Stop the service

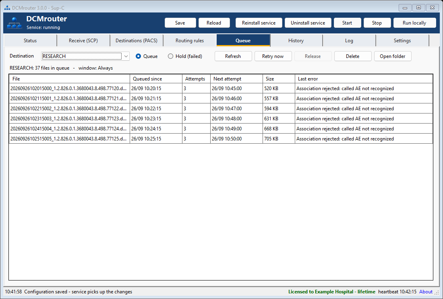(x=377, y=23)
